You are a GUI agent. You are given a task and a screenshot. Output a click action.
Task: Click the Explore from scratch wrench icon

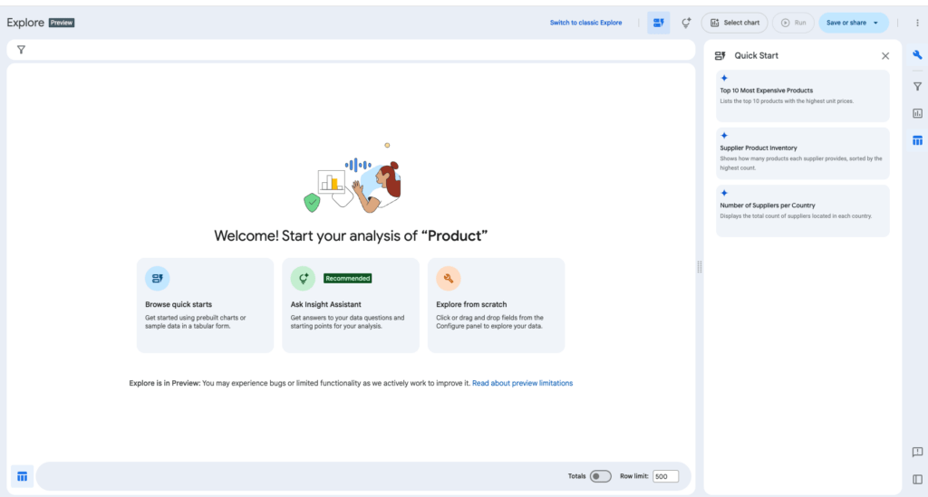[x=449, y=278]
